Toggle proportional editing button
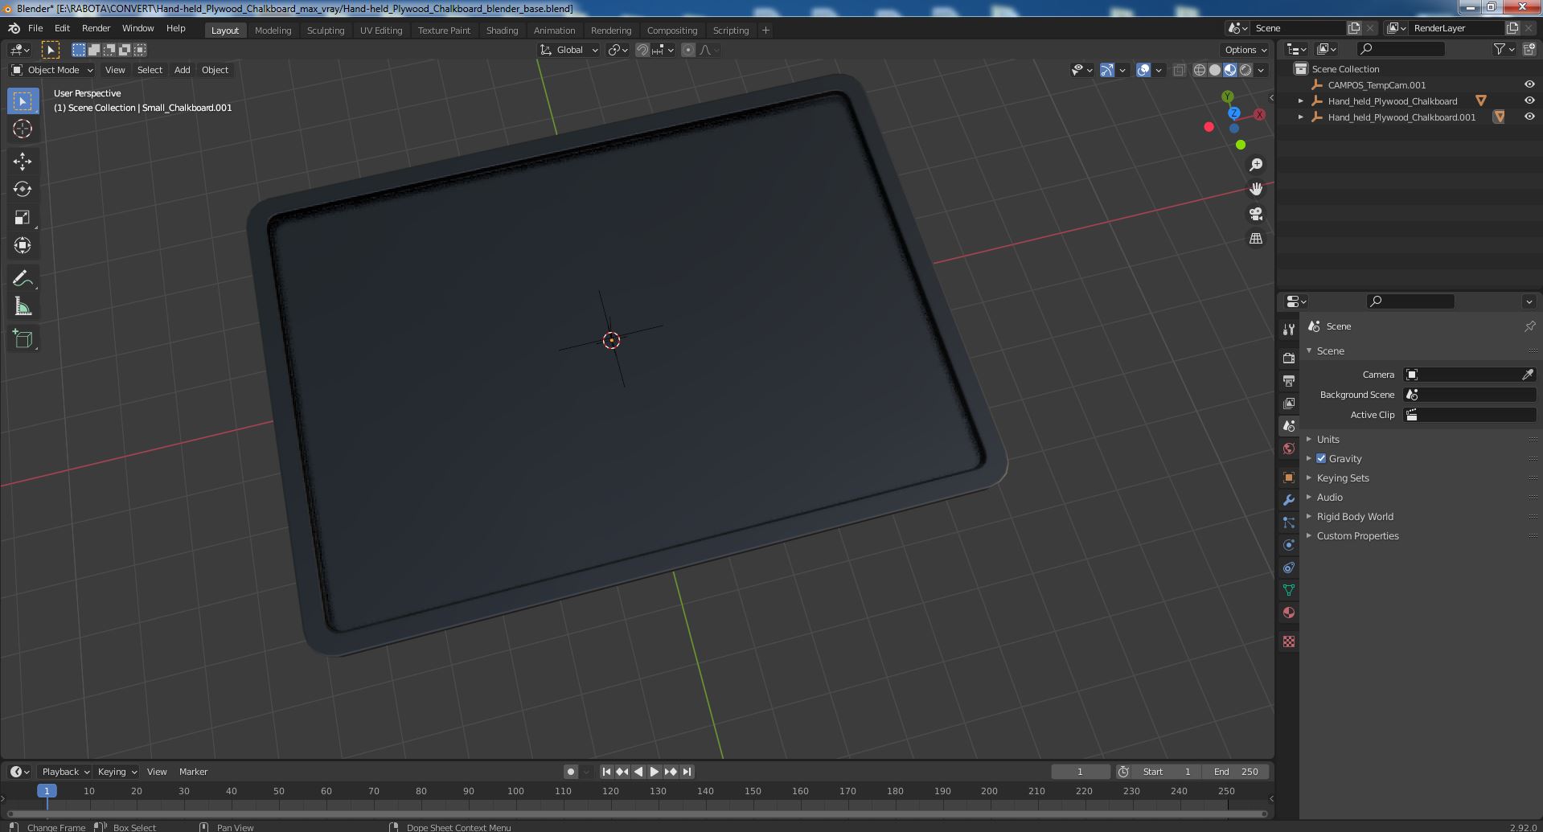The width and height of the screenshot is (1543, 832). coord(688,50)
